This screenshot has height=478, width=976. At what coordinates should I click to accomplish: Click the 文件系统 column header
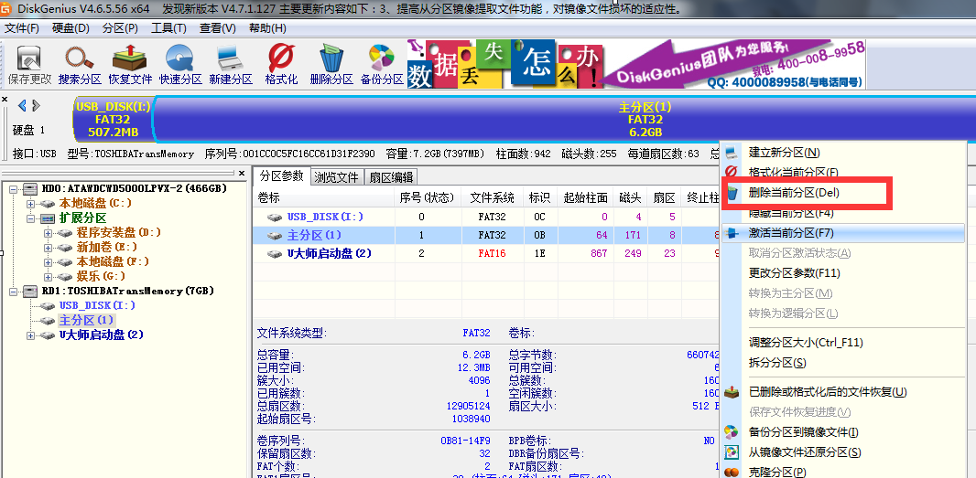tap(493, 197)
